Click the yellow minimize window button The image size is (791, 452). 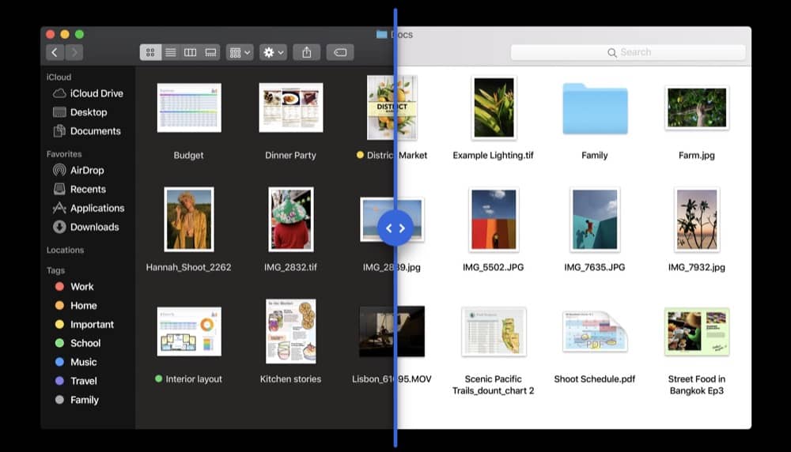click(65, 34)
